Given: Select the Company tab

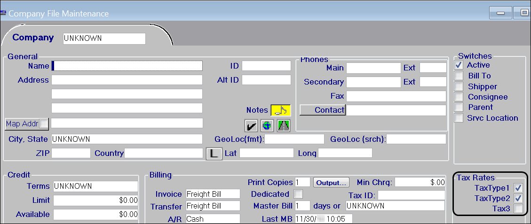Looking at the screenshot, I should point(33,38).
